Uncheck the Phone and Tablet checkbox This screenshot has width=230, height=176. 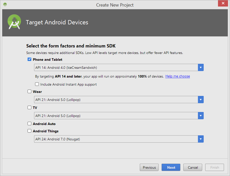point(29,59)
